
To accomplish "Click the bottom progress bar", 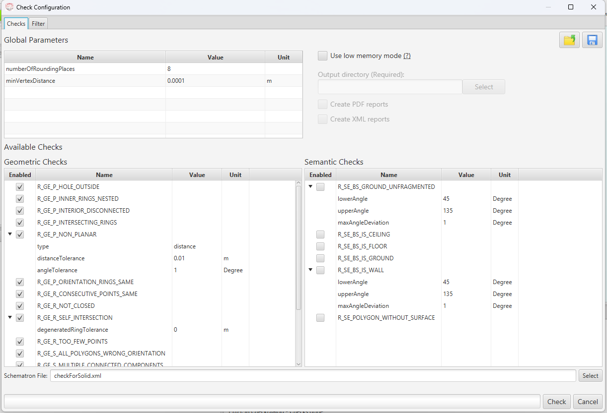I will point(272,401).
